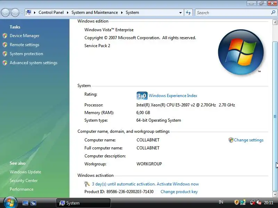Click Change settings for computer name
The width and height of the screenshot is (278, 208).
[248, 140]
